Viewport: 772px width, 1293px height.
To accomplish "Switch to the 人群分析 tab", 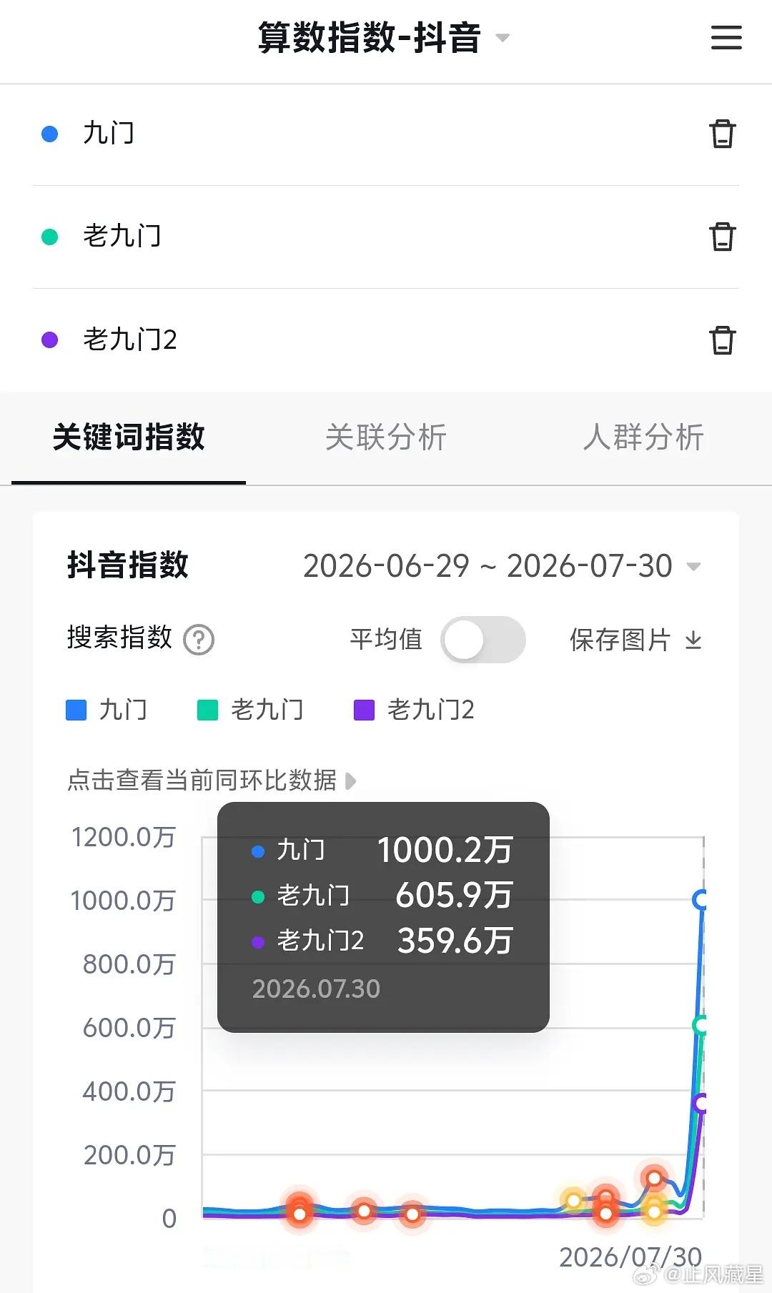I will click(x=643, y=437).
